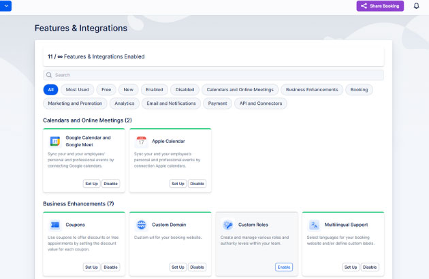Disable Apple Calendar integration
This screenshot has width=429, height=279.
click(x=197, y=184)
